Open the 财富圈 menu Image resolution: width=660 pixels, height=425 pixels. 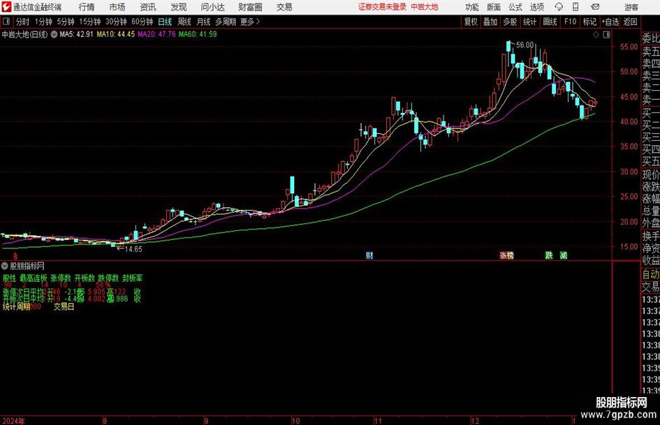point(250,7)
